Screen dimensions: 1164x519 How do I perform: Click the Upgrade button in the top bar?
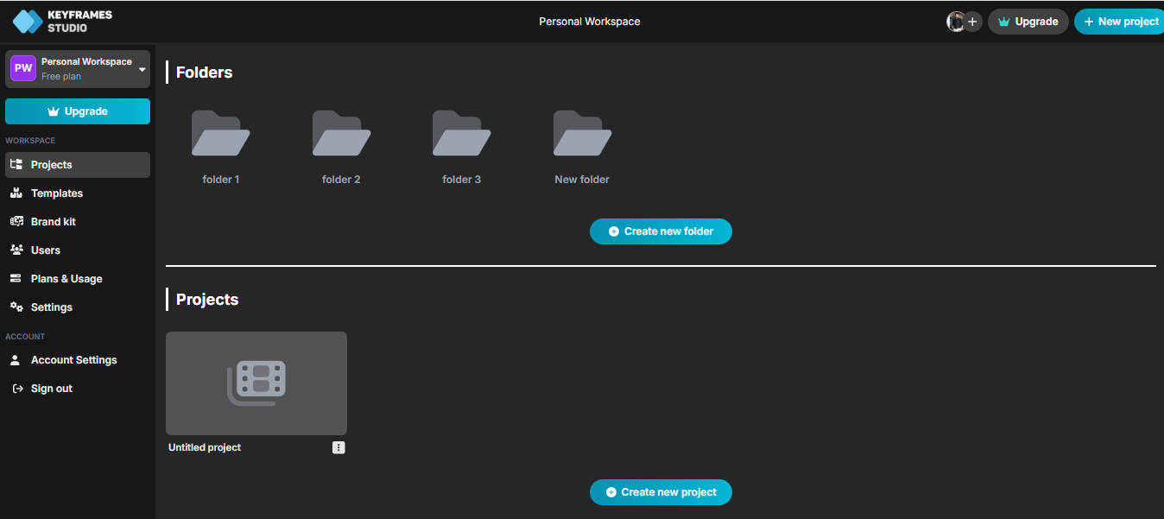pos(1028,21)
